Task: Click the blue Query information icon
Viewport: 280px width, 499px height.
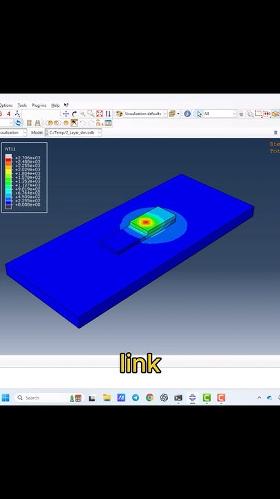Action: tap(187, 114)
